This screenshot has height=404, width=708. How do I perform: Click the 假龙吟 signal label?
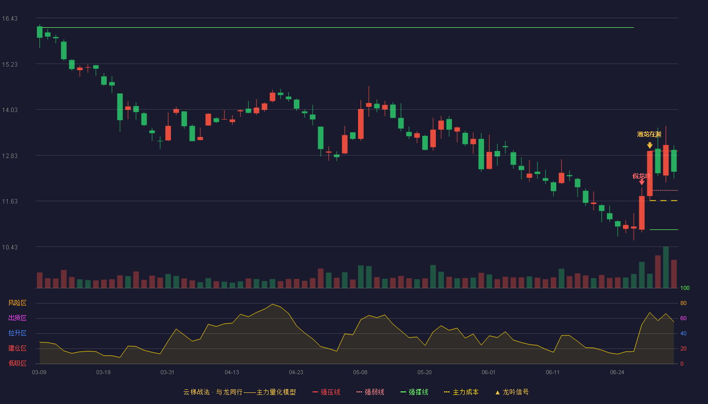(x=641, y=176)
